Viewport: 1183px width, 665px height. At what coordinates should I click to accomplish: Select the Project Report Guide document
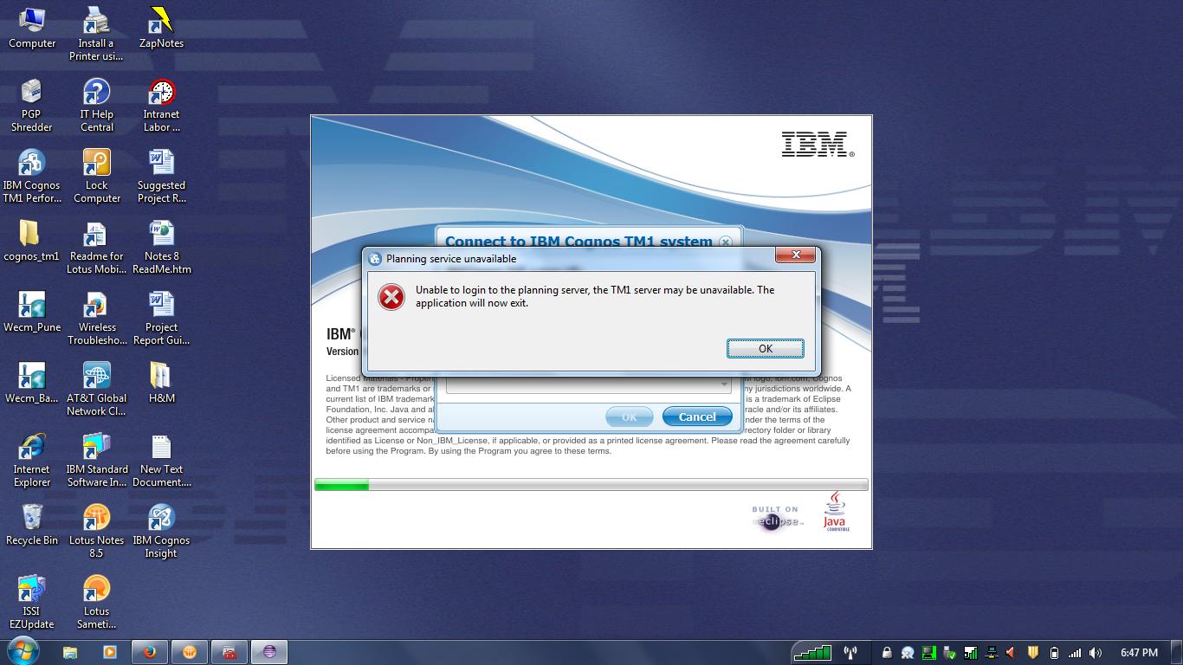161,318
